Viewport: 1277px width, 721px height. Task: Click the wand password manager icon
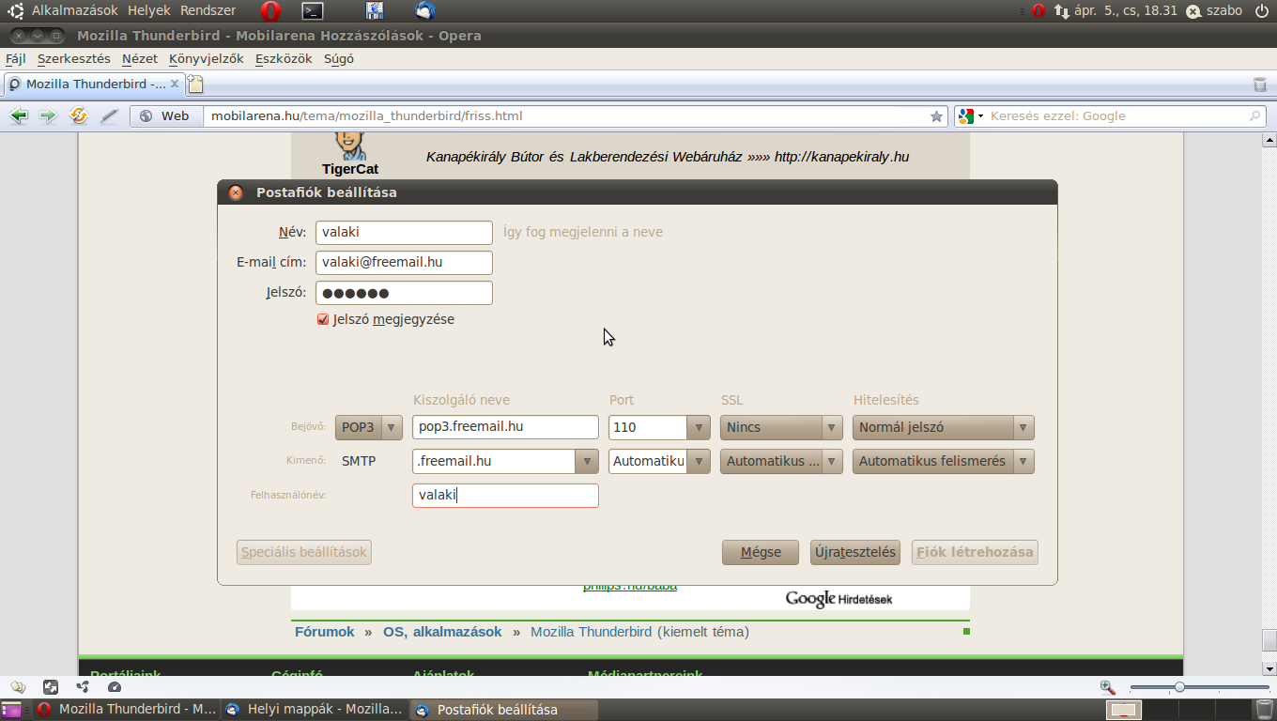click(x=109, y=116)
